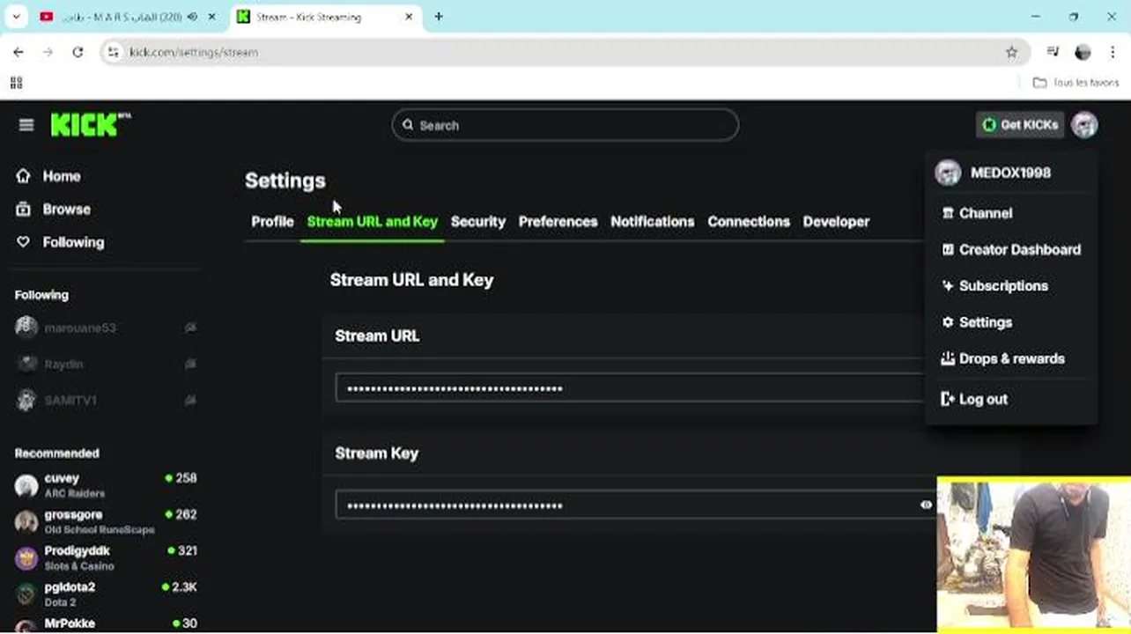1131x634 pixels.
Task: Open the Preferences settings tab
Action: point(558,222)
